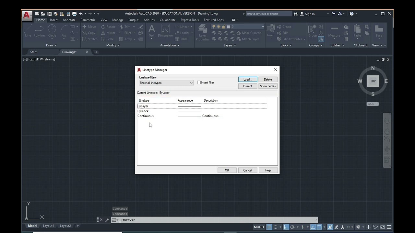Screen dimensions: 415x233
Task: Click the Workspace Switching gear icon
Action: (358, 227)
